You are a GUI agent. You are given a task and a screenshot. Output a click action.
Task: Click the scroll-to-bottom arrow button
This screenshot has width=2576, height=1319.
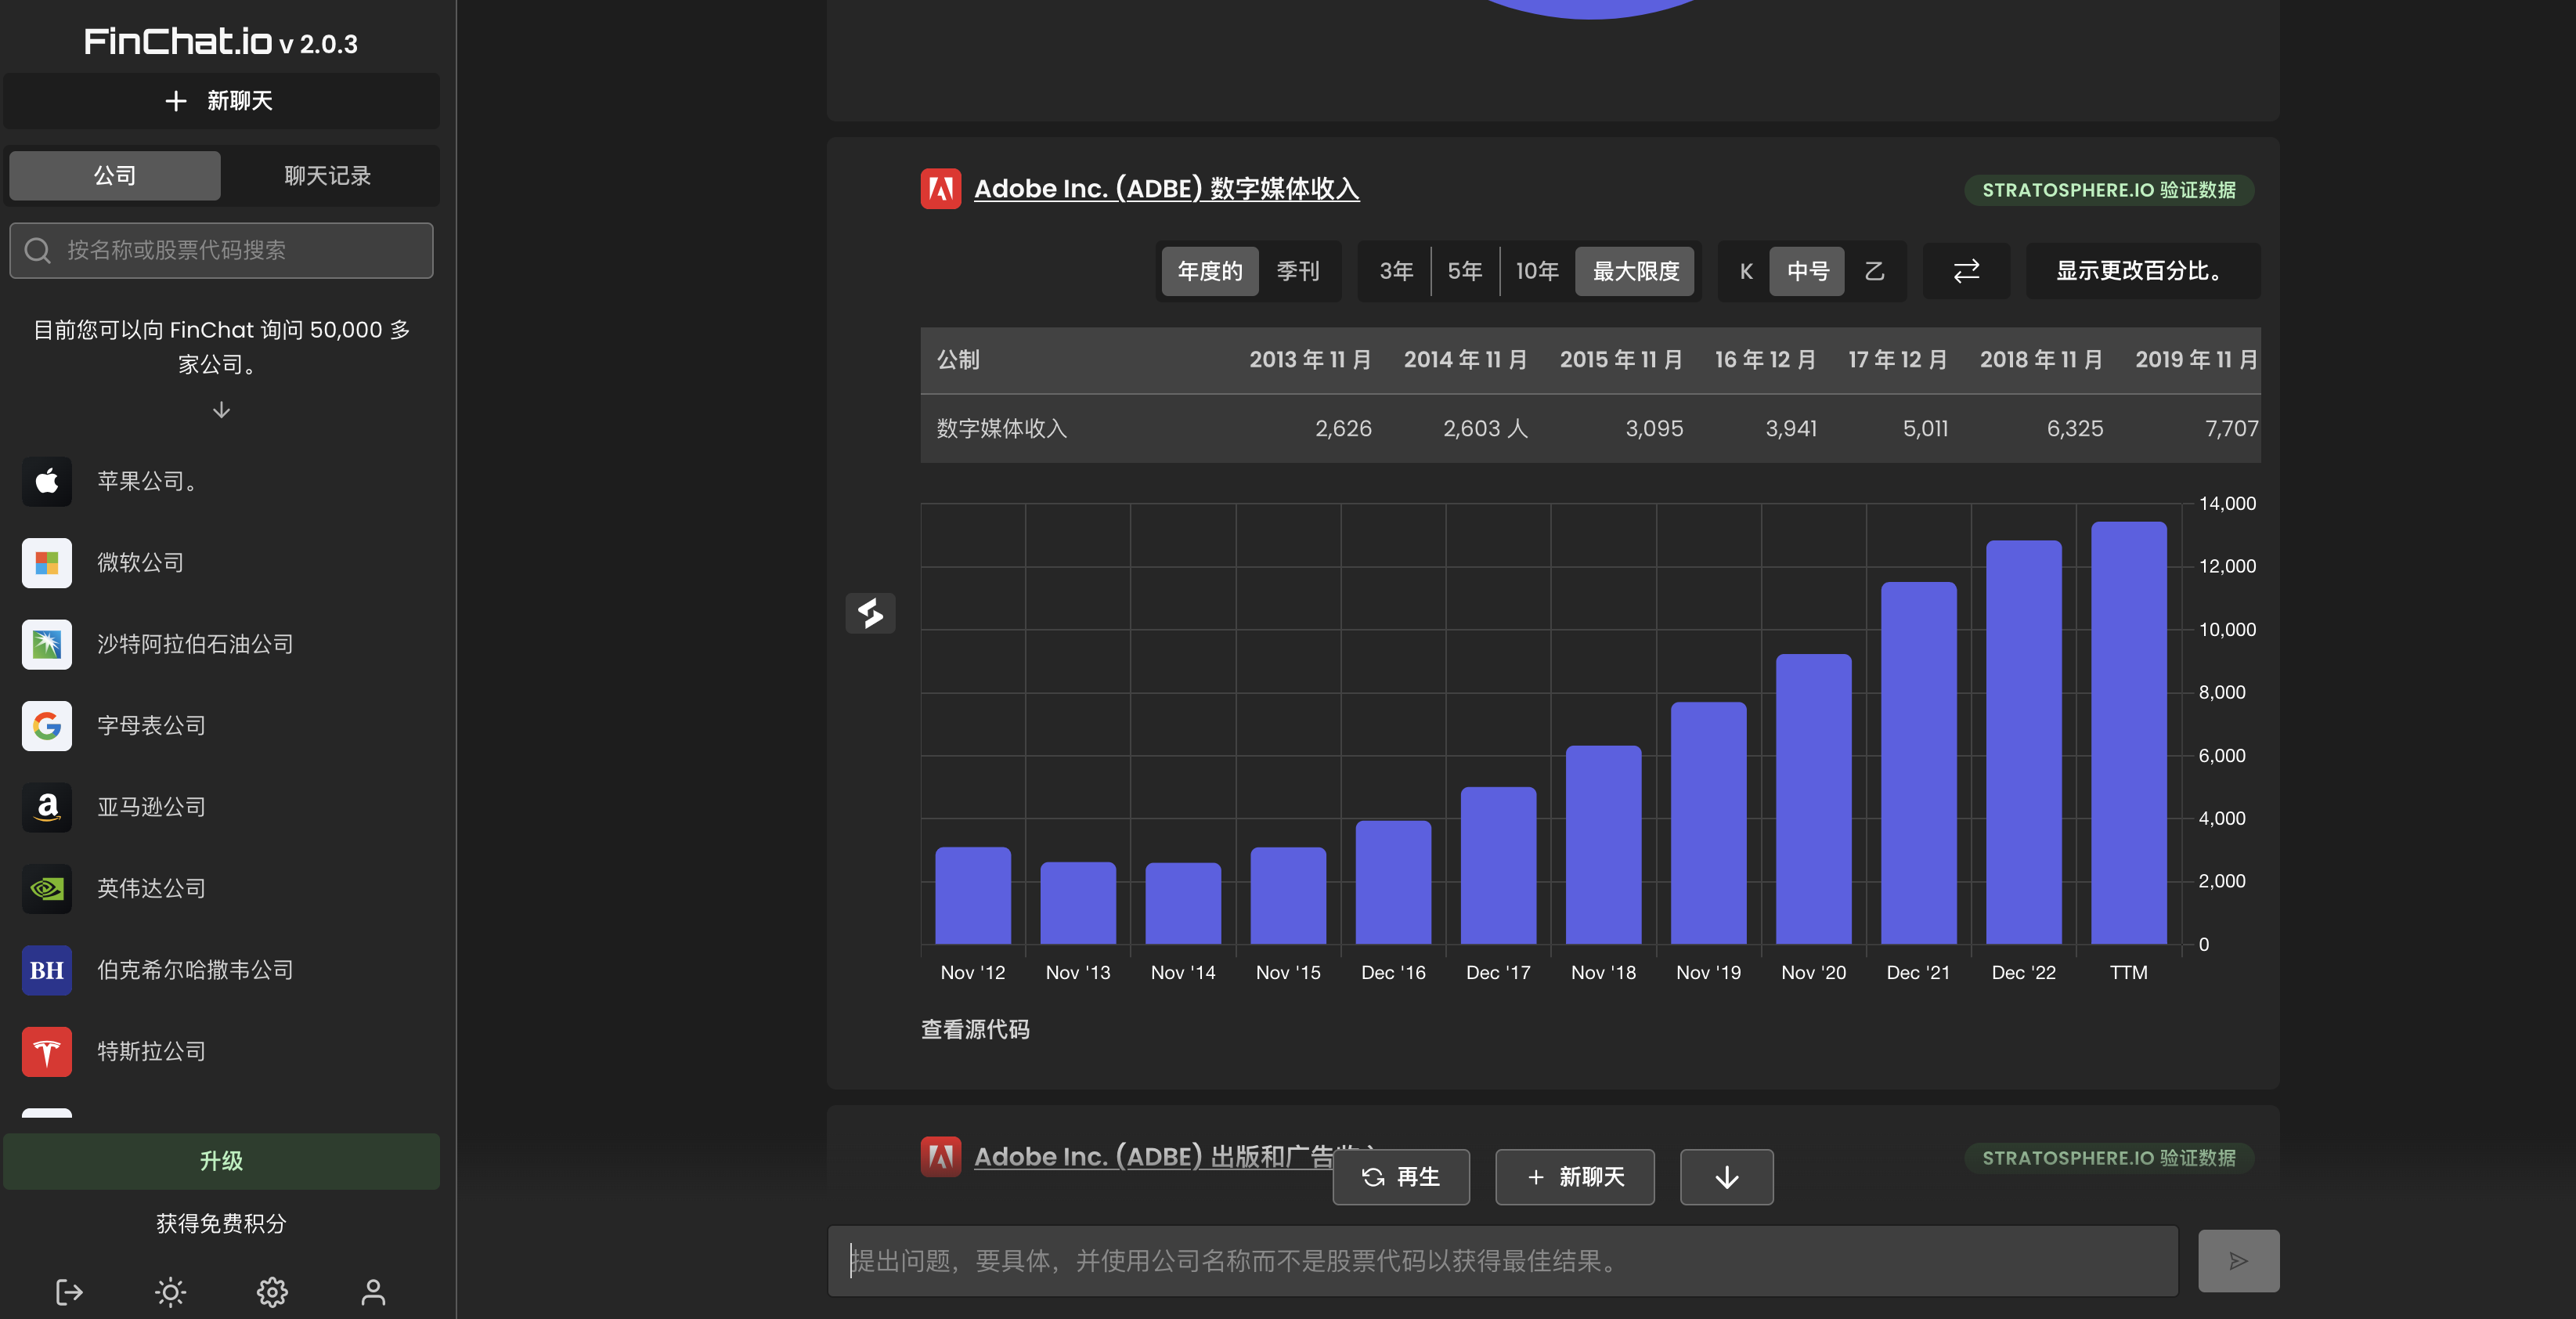point(1726,1177)
